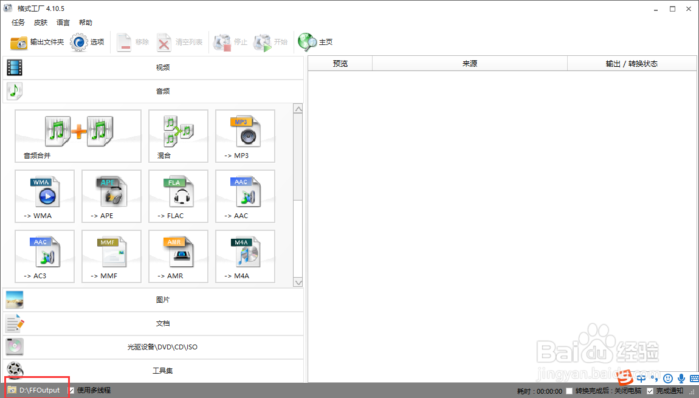Choose the -> M4A conversion icon
The width and height of the screenshot is (699, 398).
pos(245,256)
